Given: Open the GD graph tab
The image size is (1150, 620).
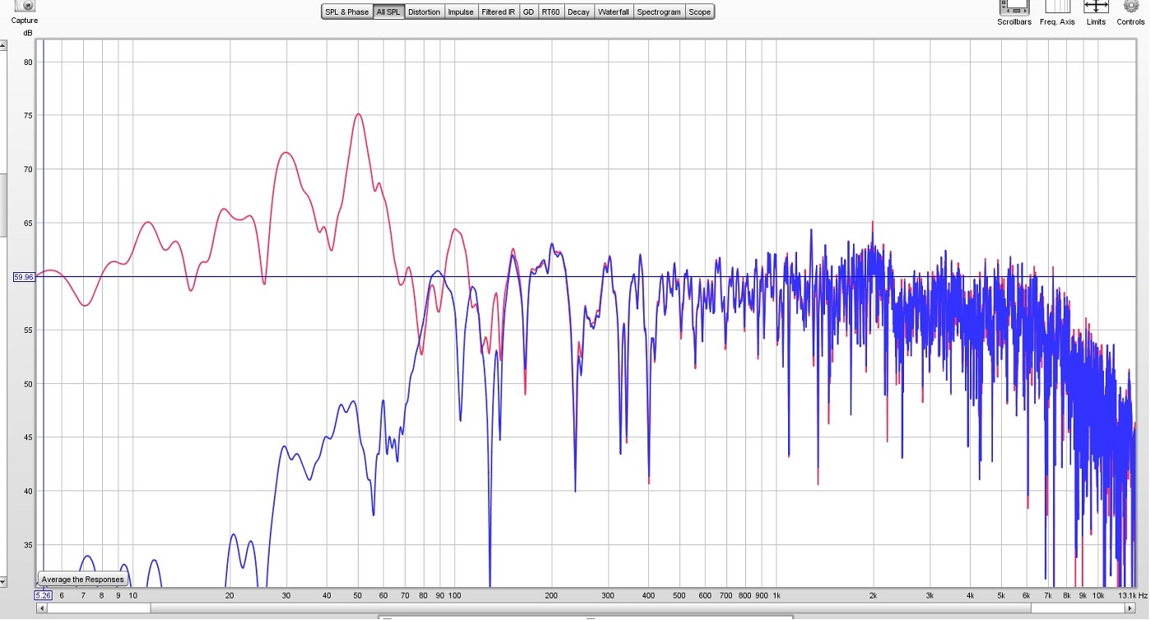Looking at the screenshot, I should click(x=528, y=12).
